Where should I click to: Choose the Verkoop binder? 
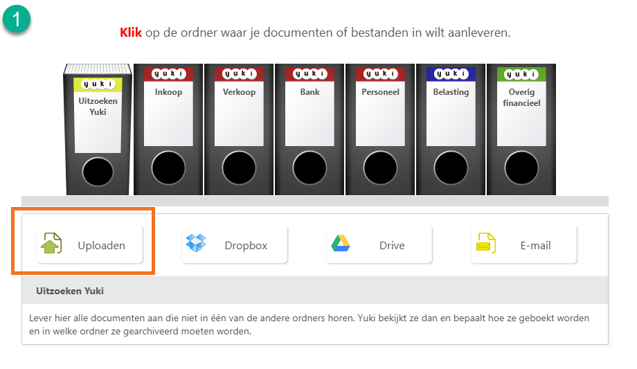239,129
